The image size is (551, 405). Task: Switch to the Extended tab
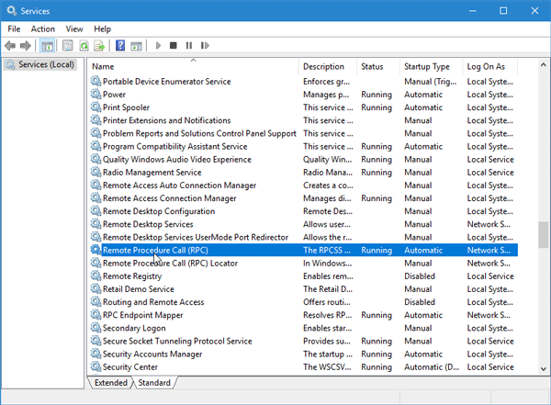coord(111,382)
